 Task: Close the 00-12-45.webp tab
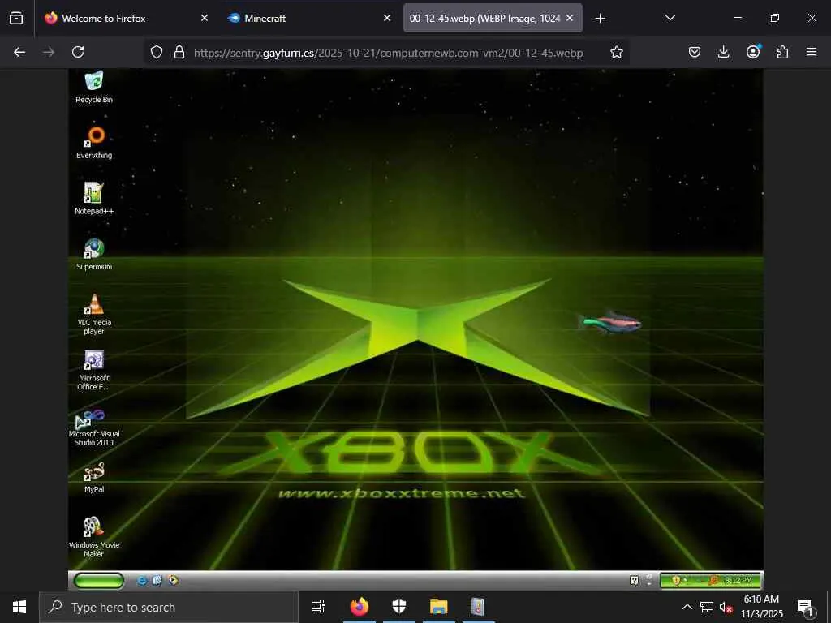[570, 18]
